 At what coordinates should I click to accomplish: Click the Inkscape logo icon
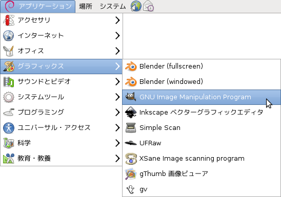tap(131, 113)
